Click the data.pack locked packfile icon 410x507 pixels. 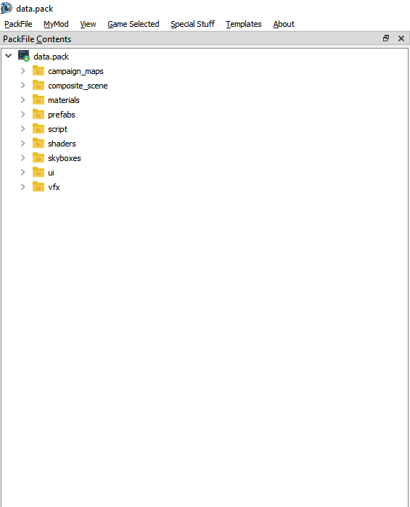point(24,56)
